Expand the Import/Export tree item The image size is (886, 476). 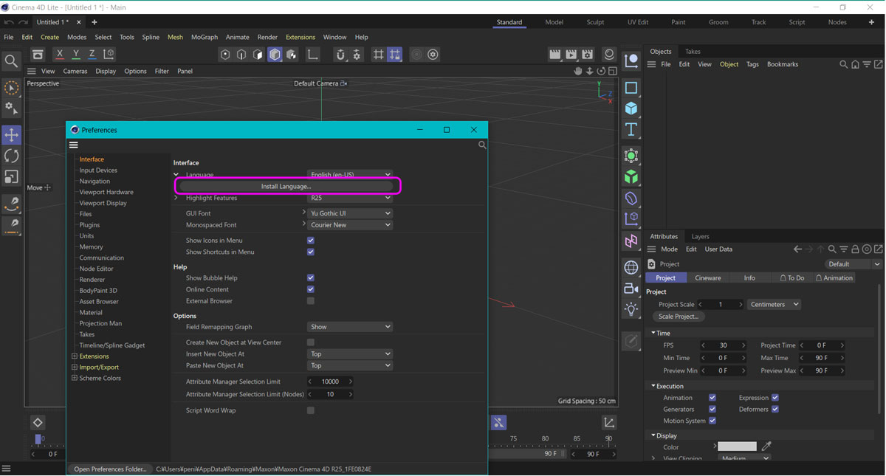click(75, 368)
